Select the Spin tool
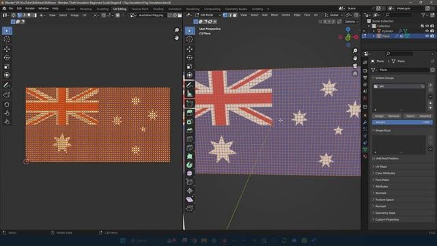437x246 pixels. pos(190,165)
